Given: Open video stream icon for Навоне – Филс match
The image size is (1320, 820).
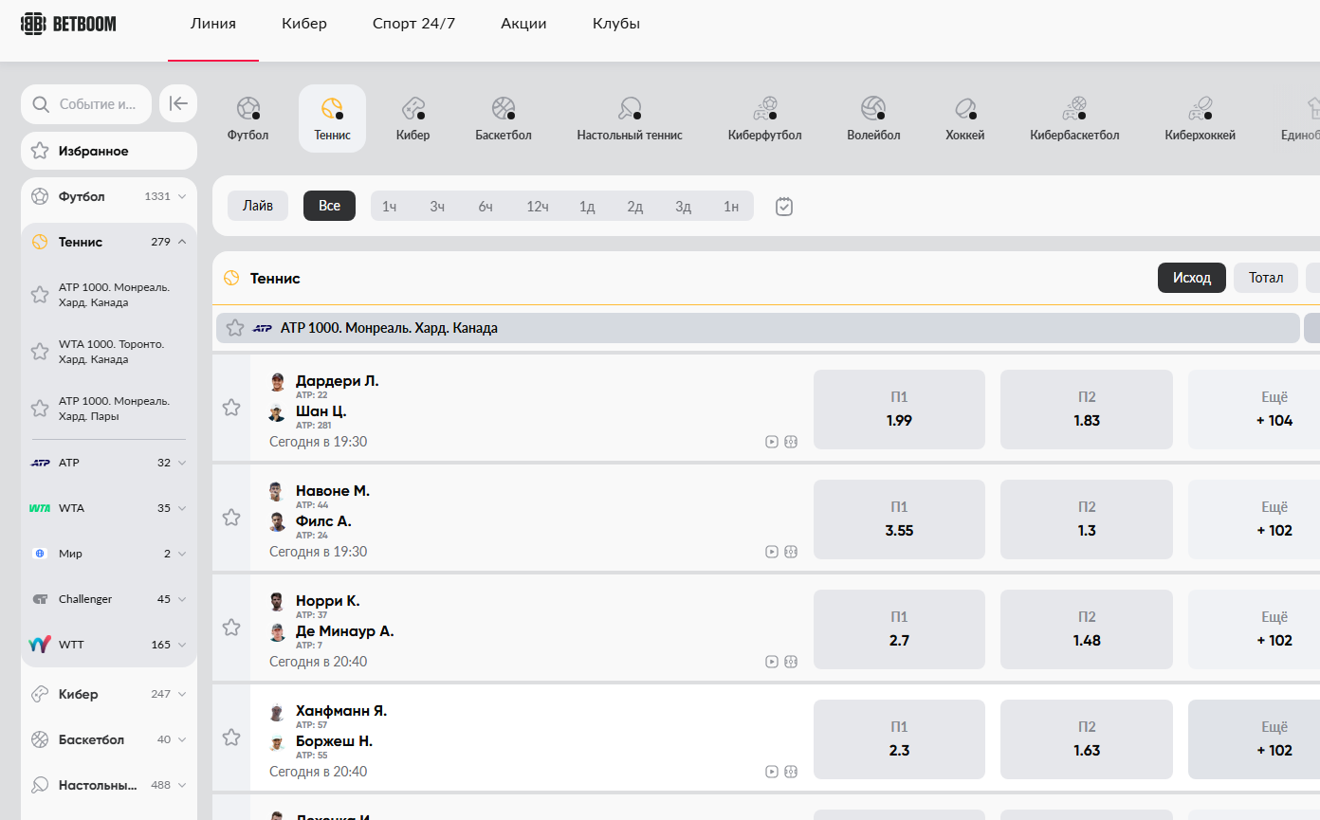Looking at the screenshot, I should pos(772,552).
